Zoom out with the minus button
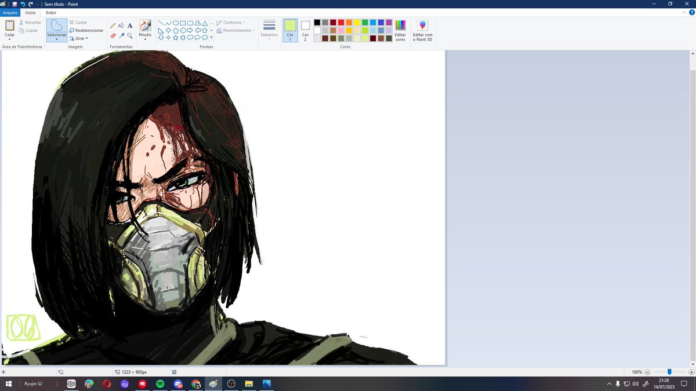This screenshot has height=391, width=696. 647,372
